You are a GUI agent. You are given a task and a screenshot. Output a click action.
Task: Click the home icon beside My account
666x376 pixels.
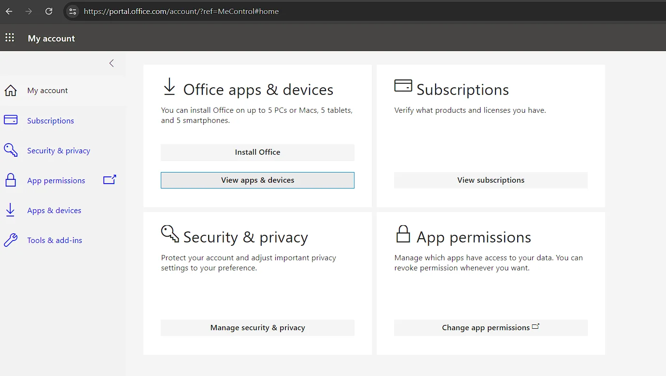[11, 91]
